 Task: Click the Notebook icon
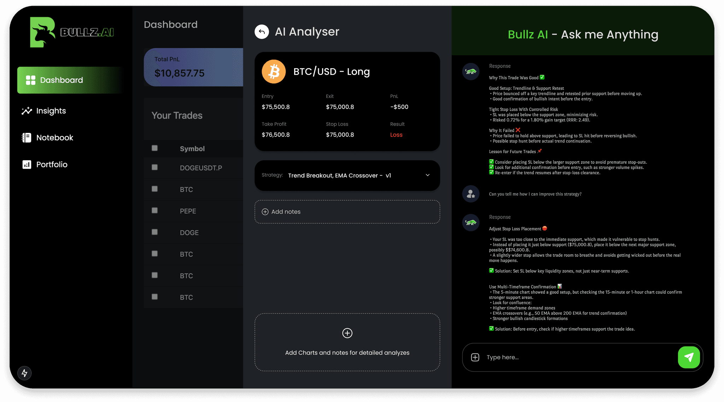[x=27, y=138]
